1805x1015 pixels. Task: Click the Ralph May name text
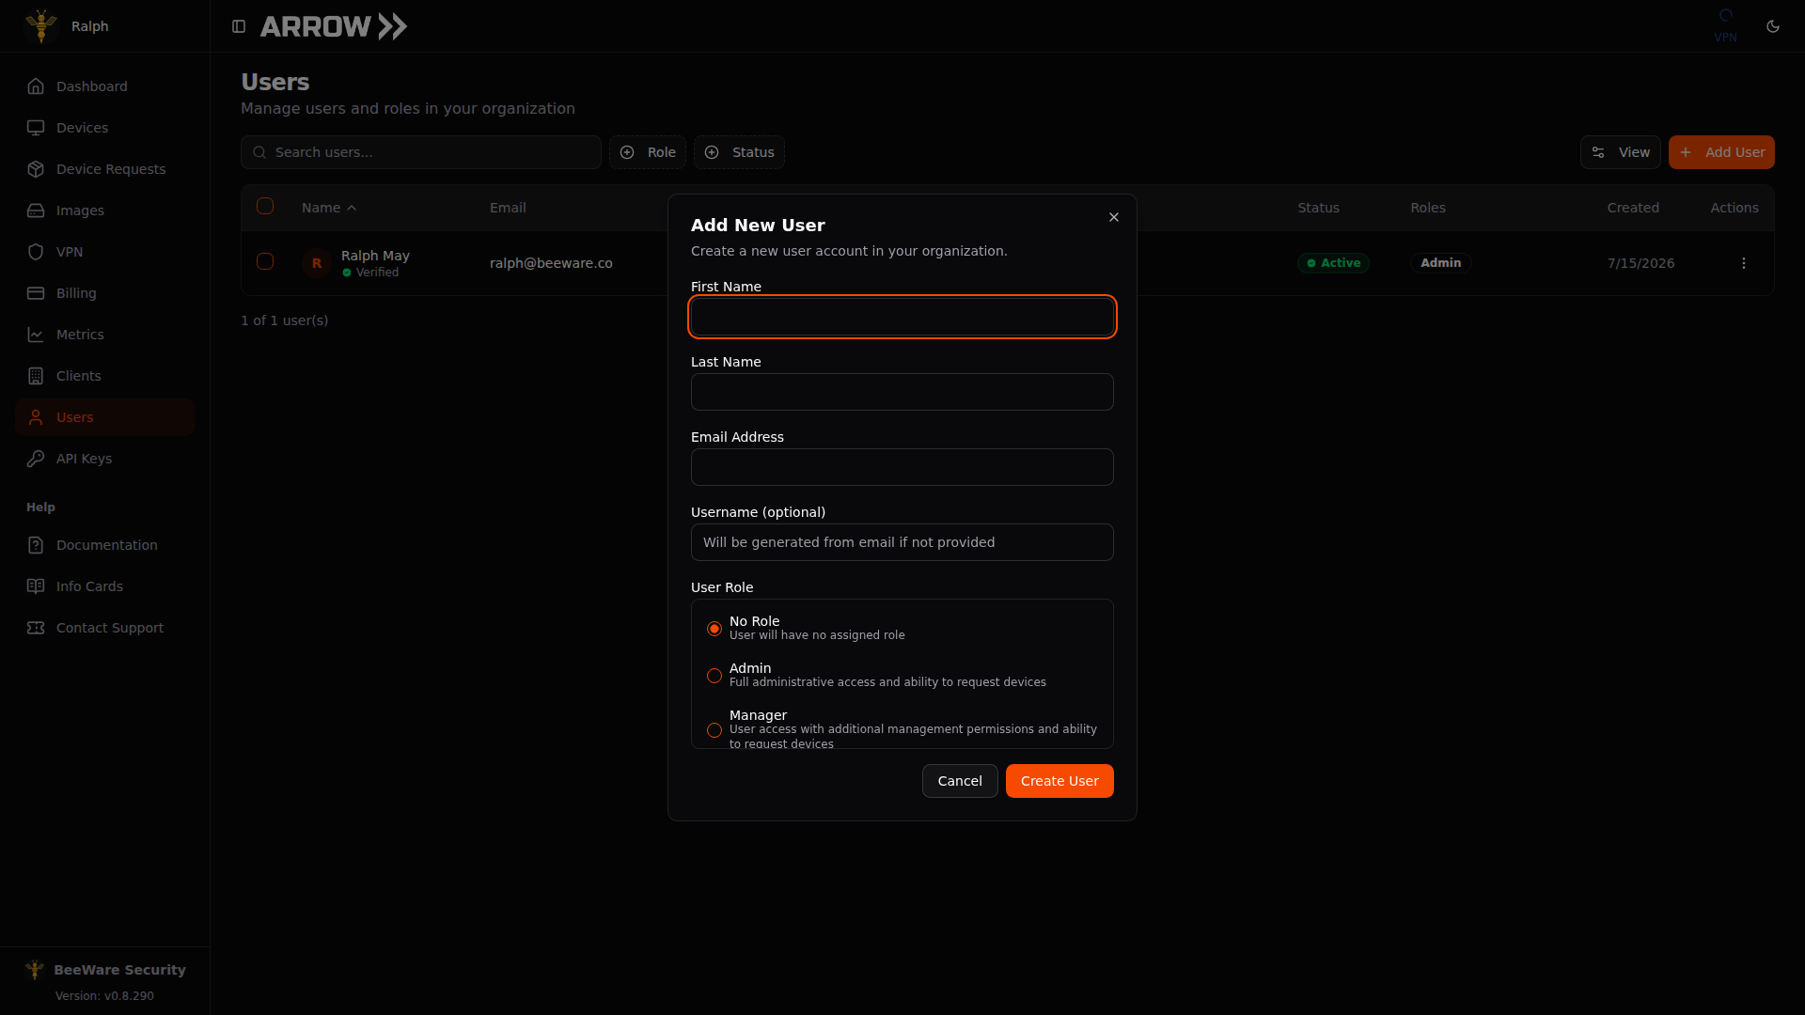[x=375, y=256]
